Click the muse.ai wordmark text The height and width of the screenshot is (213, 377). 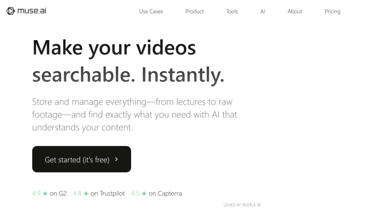coord(32,11)
